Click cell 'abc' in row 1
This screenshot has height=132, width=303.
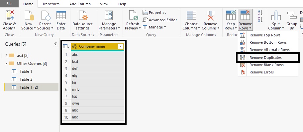click(97, 55)
